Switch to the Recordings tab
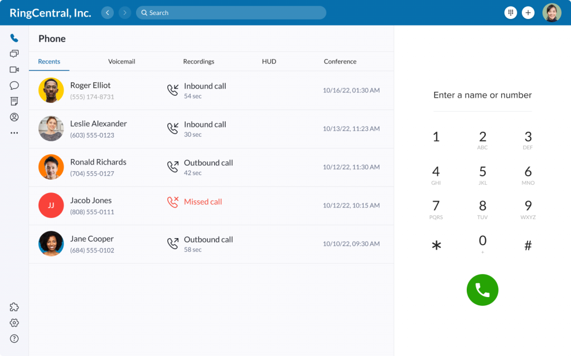 point(199,62)
